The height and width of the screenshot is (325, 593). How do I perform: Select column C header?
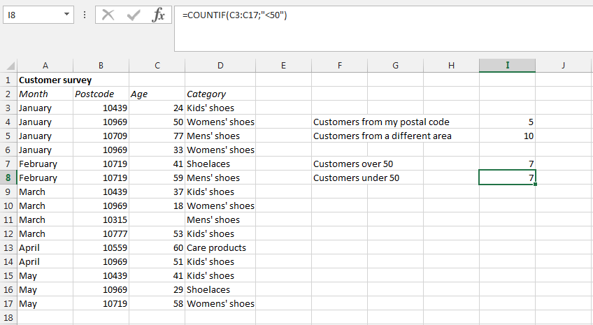click(157, 66)
